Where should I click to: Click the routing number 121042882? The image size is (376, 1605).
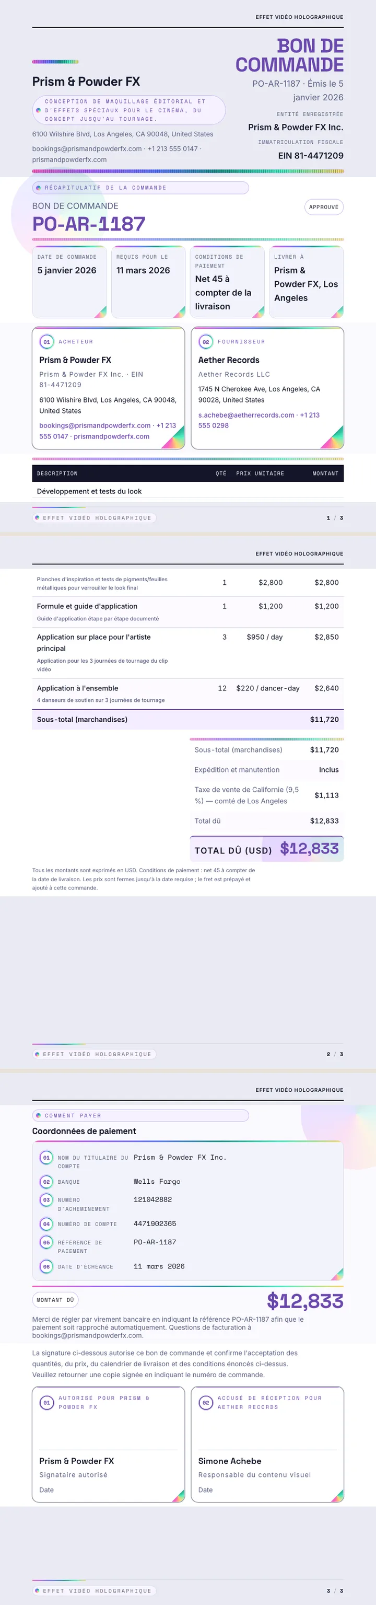[152, 1199]
